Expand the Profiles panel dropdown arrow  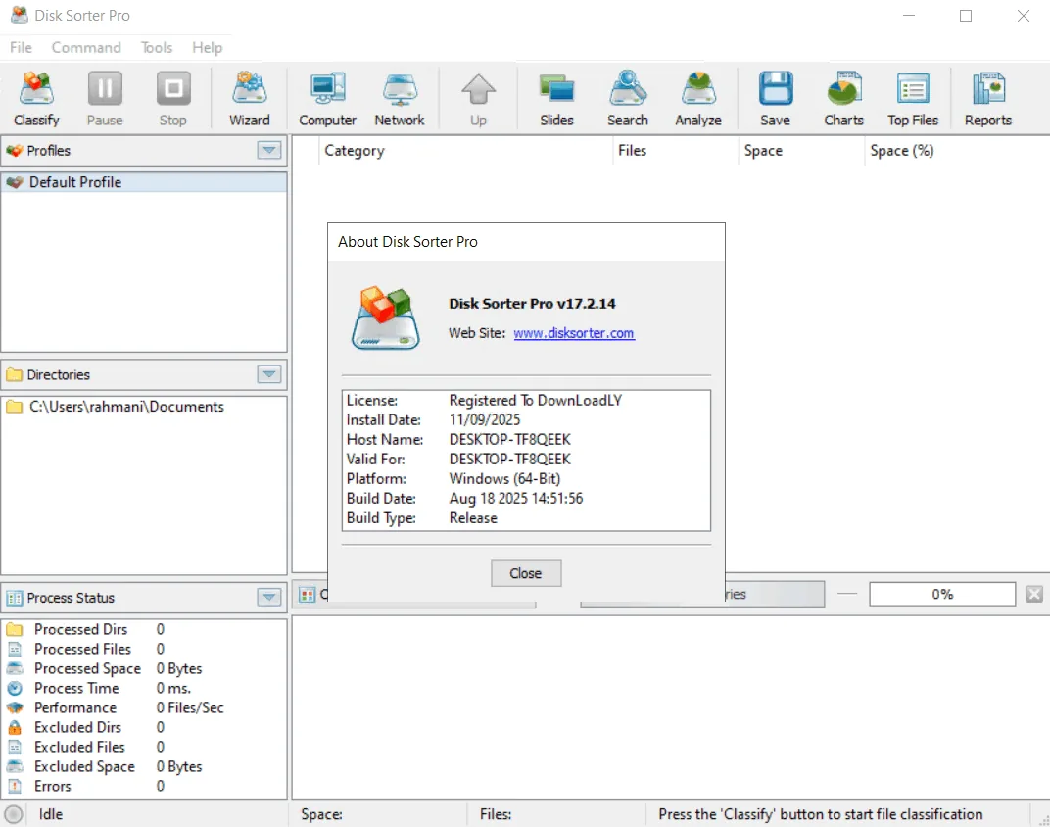(269, 150)
